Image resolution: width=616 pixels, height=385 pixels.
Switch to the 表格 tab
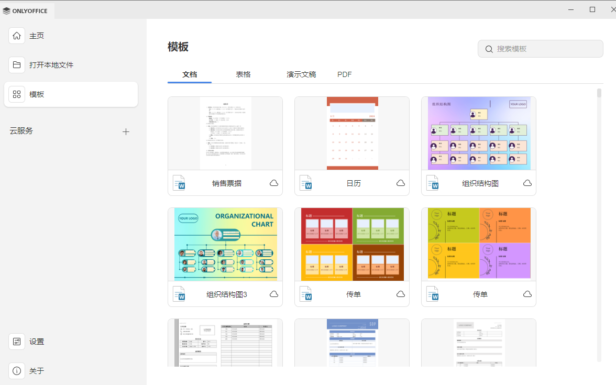pyautogui.click(x=243, y=74)
